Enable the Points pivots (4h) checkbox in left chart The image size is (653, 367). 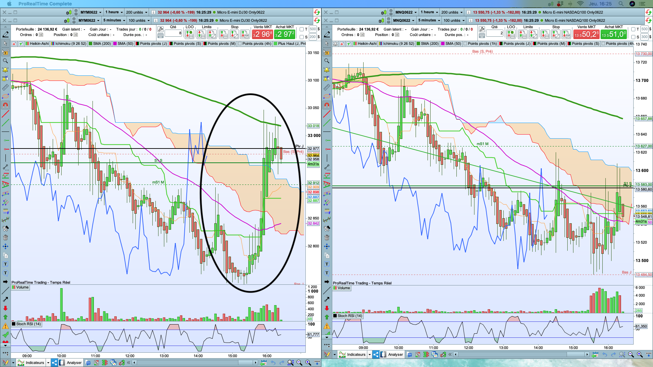coord(240,44)
